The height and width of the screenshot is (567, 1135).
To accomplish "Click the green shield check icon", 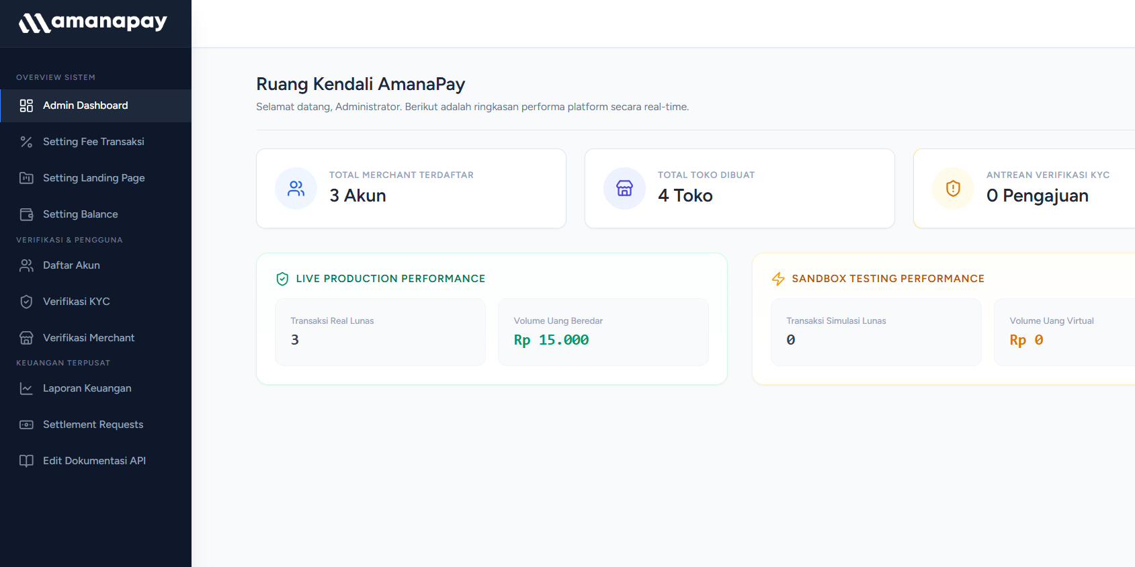I will click(x=282, y=279).
